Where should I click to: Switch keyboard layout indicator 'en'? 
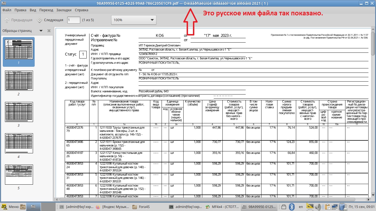click(301, 207)
